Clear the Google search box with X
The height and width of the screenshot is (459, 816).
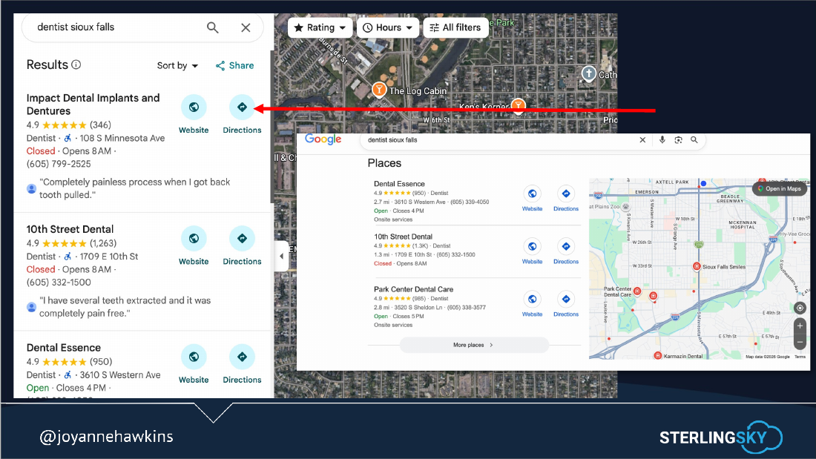click(x=642, y=140)
